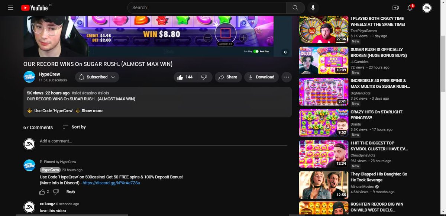
Task: Click the #slot hashtag
Action: coord(76,93)
